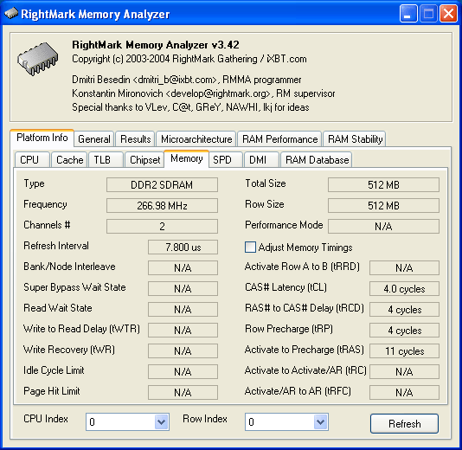This screenshot has width=462, height=450.
Task: Click the Refresh Interval 7.800 us field
Action: click(x=183, y=247)
